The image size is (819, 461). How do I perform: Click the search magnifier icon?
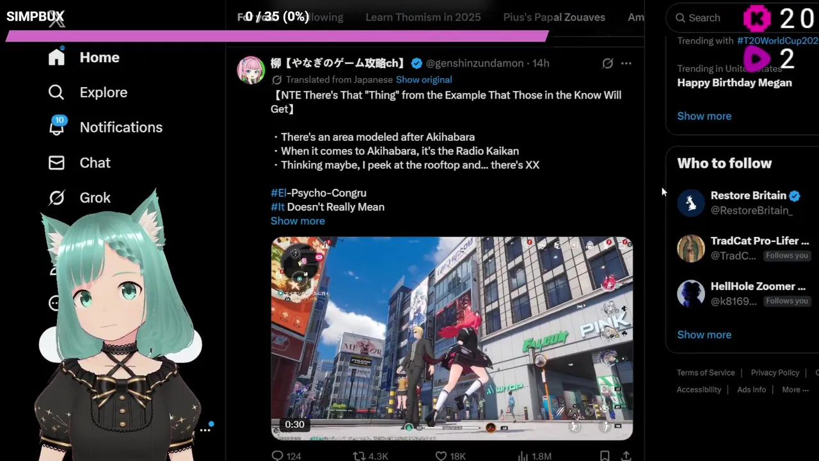680,18
